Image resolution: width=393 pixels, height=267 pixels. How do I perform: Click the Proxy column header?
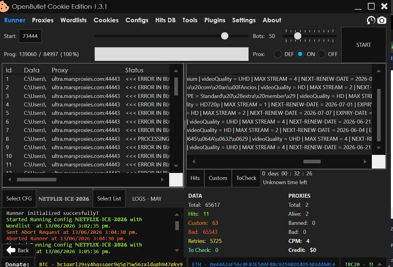[x=60, y=70]
